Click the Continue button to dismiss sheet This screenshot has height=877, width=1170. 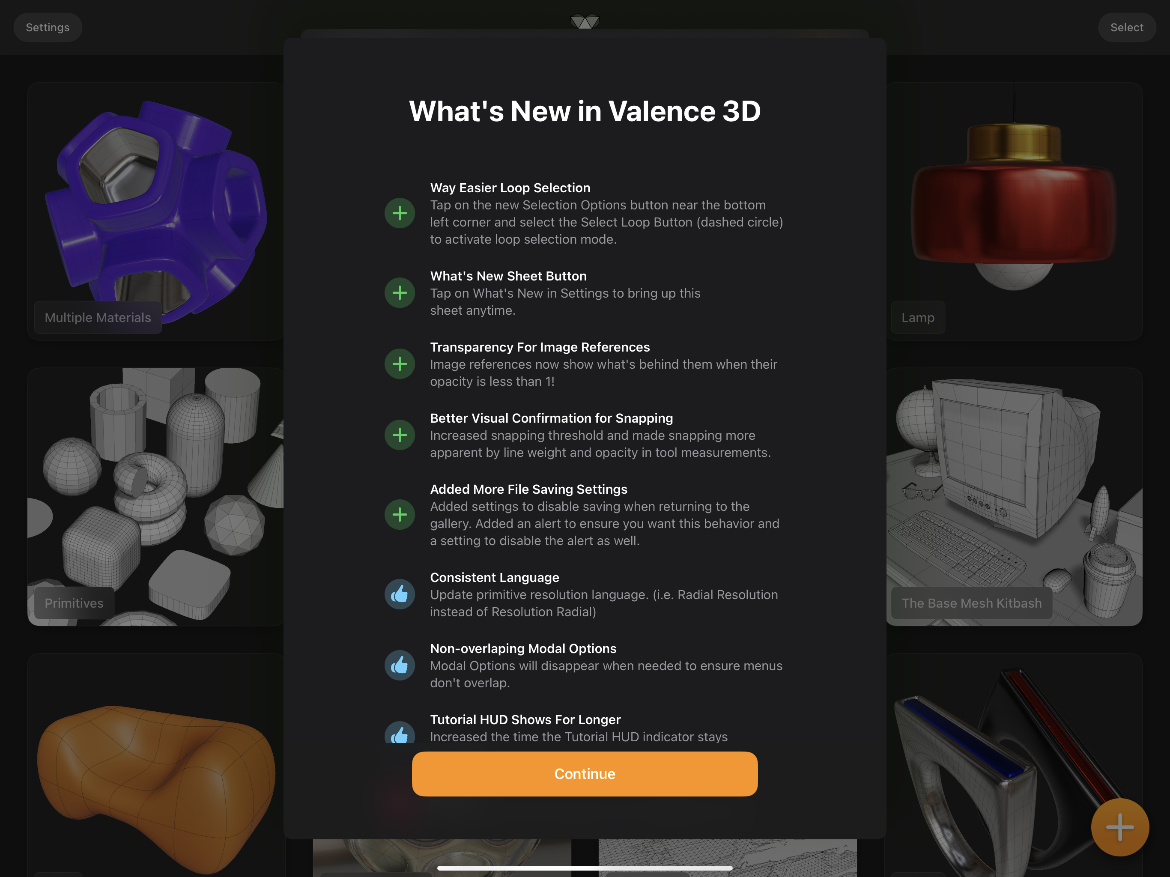pyautogui.click(x=585, y=773)
